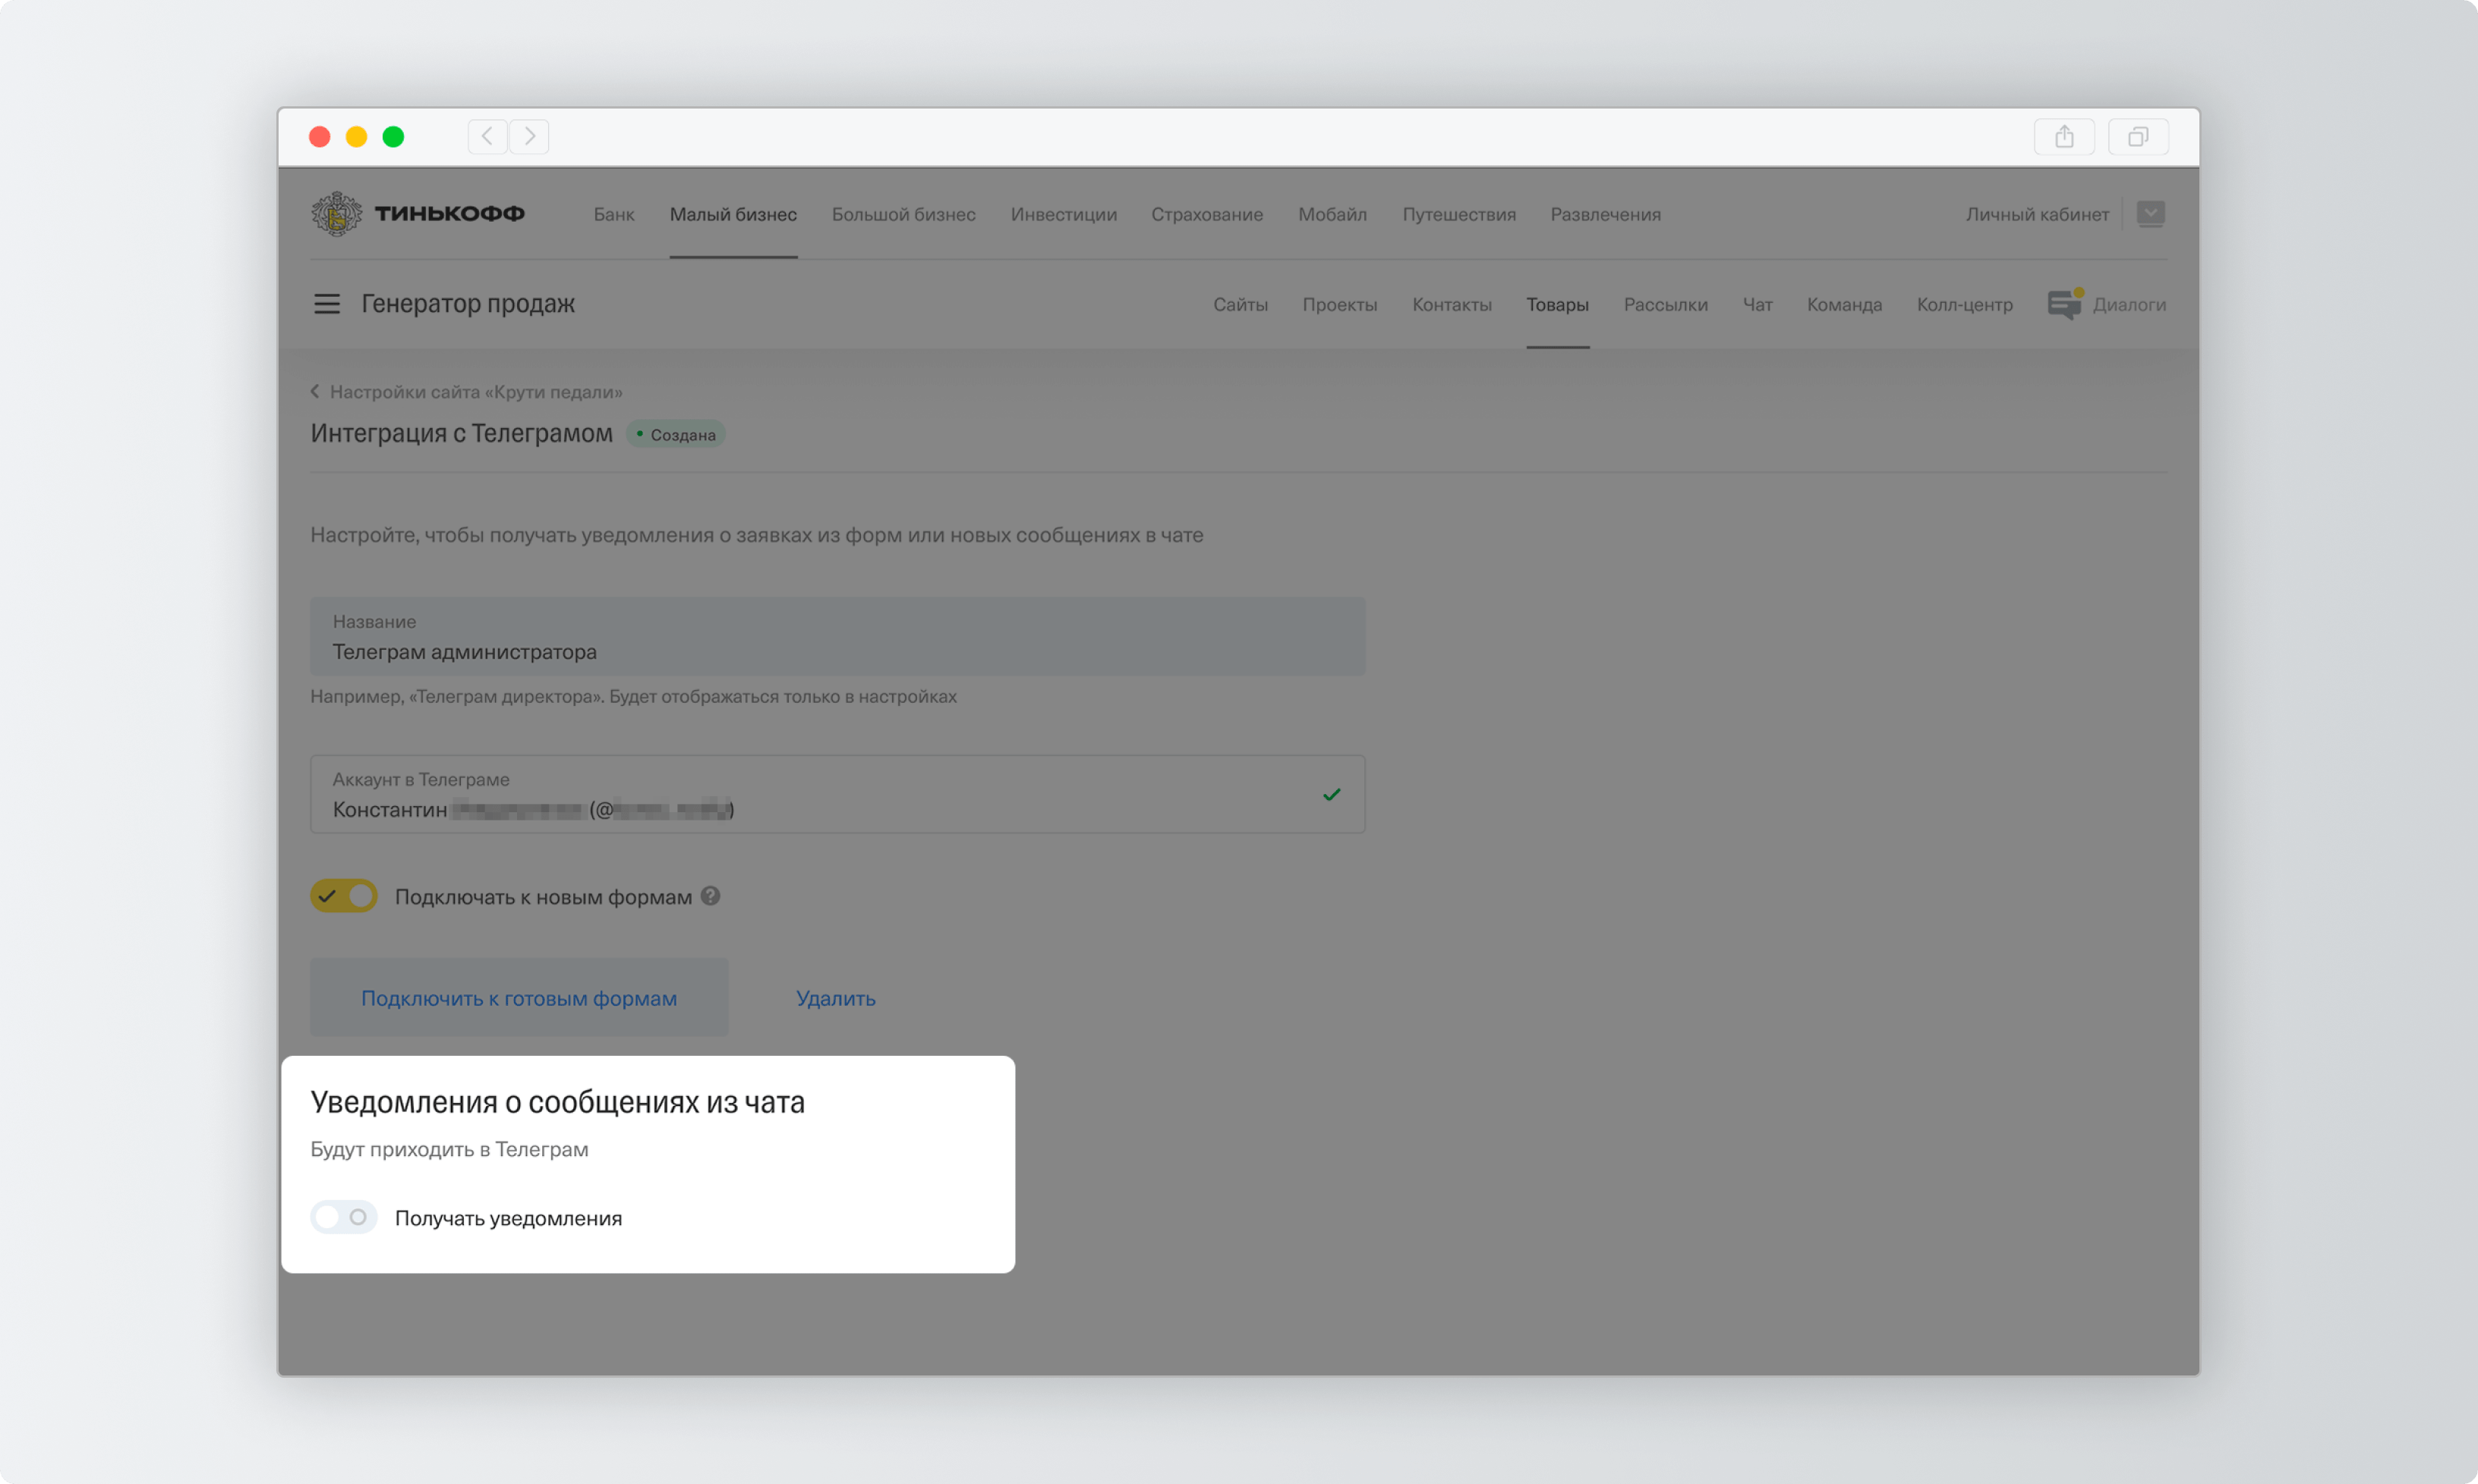Open the Диалоги chat icon
The width and height of the screenshot is (2478, 1484).
[x=2065, y=304]
